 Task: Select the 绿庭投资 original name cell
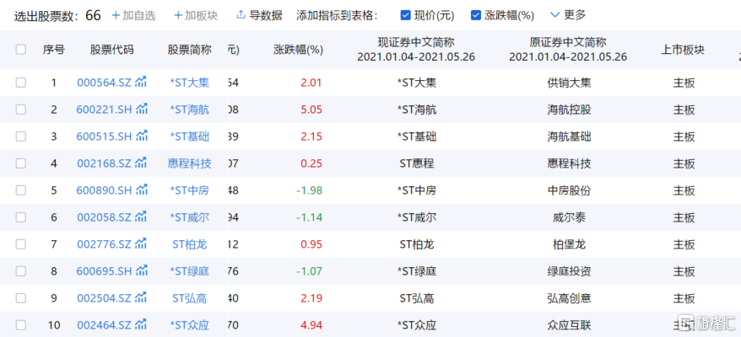click(569, 271)
